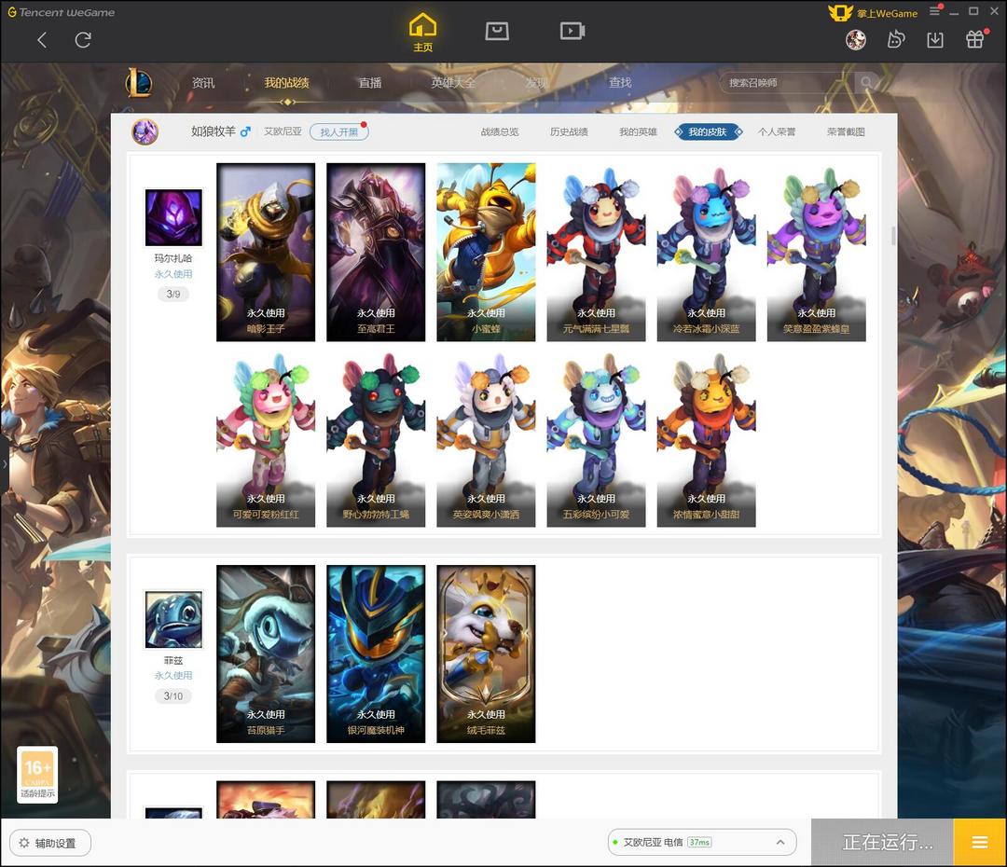The height and width of the screenshot is (867, 1007).
Task: Click the page vertical scrollbar
Action: pos(893,236)
